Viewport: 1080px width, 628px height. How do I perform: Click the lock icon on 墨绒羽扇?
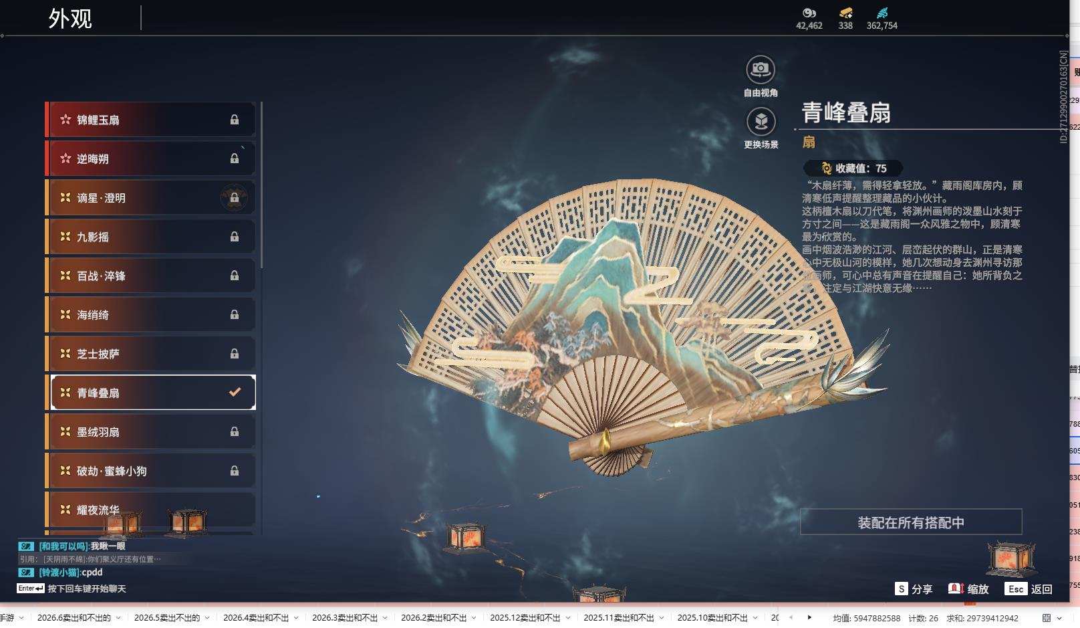[x=235, y=431]
